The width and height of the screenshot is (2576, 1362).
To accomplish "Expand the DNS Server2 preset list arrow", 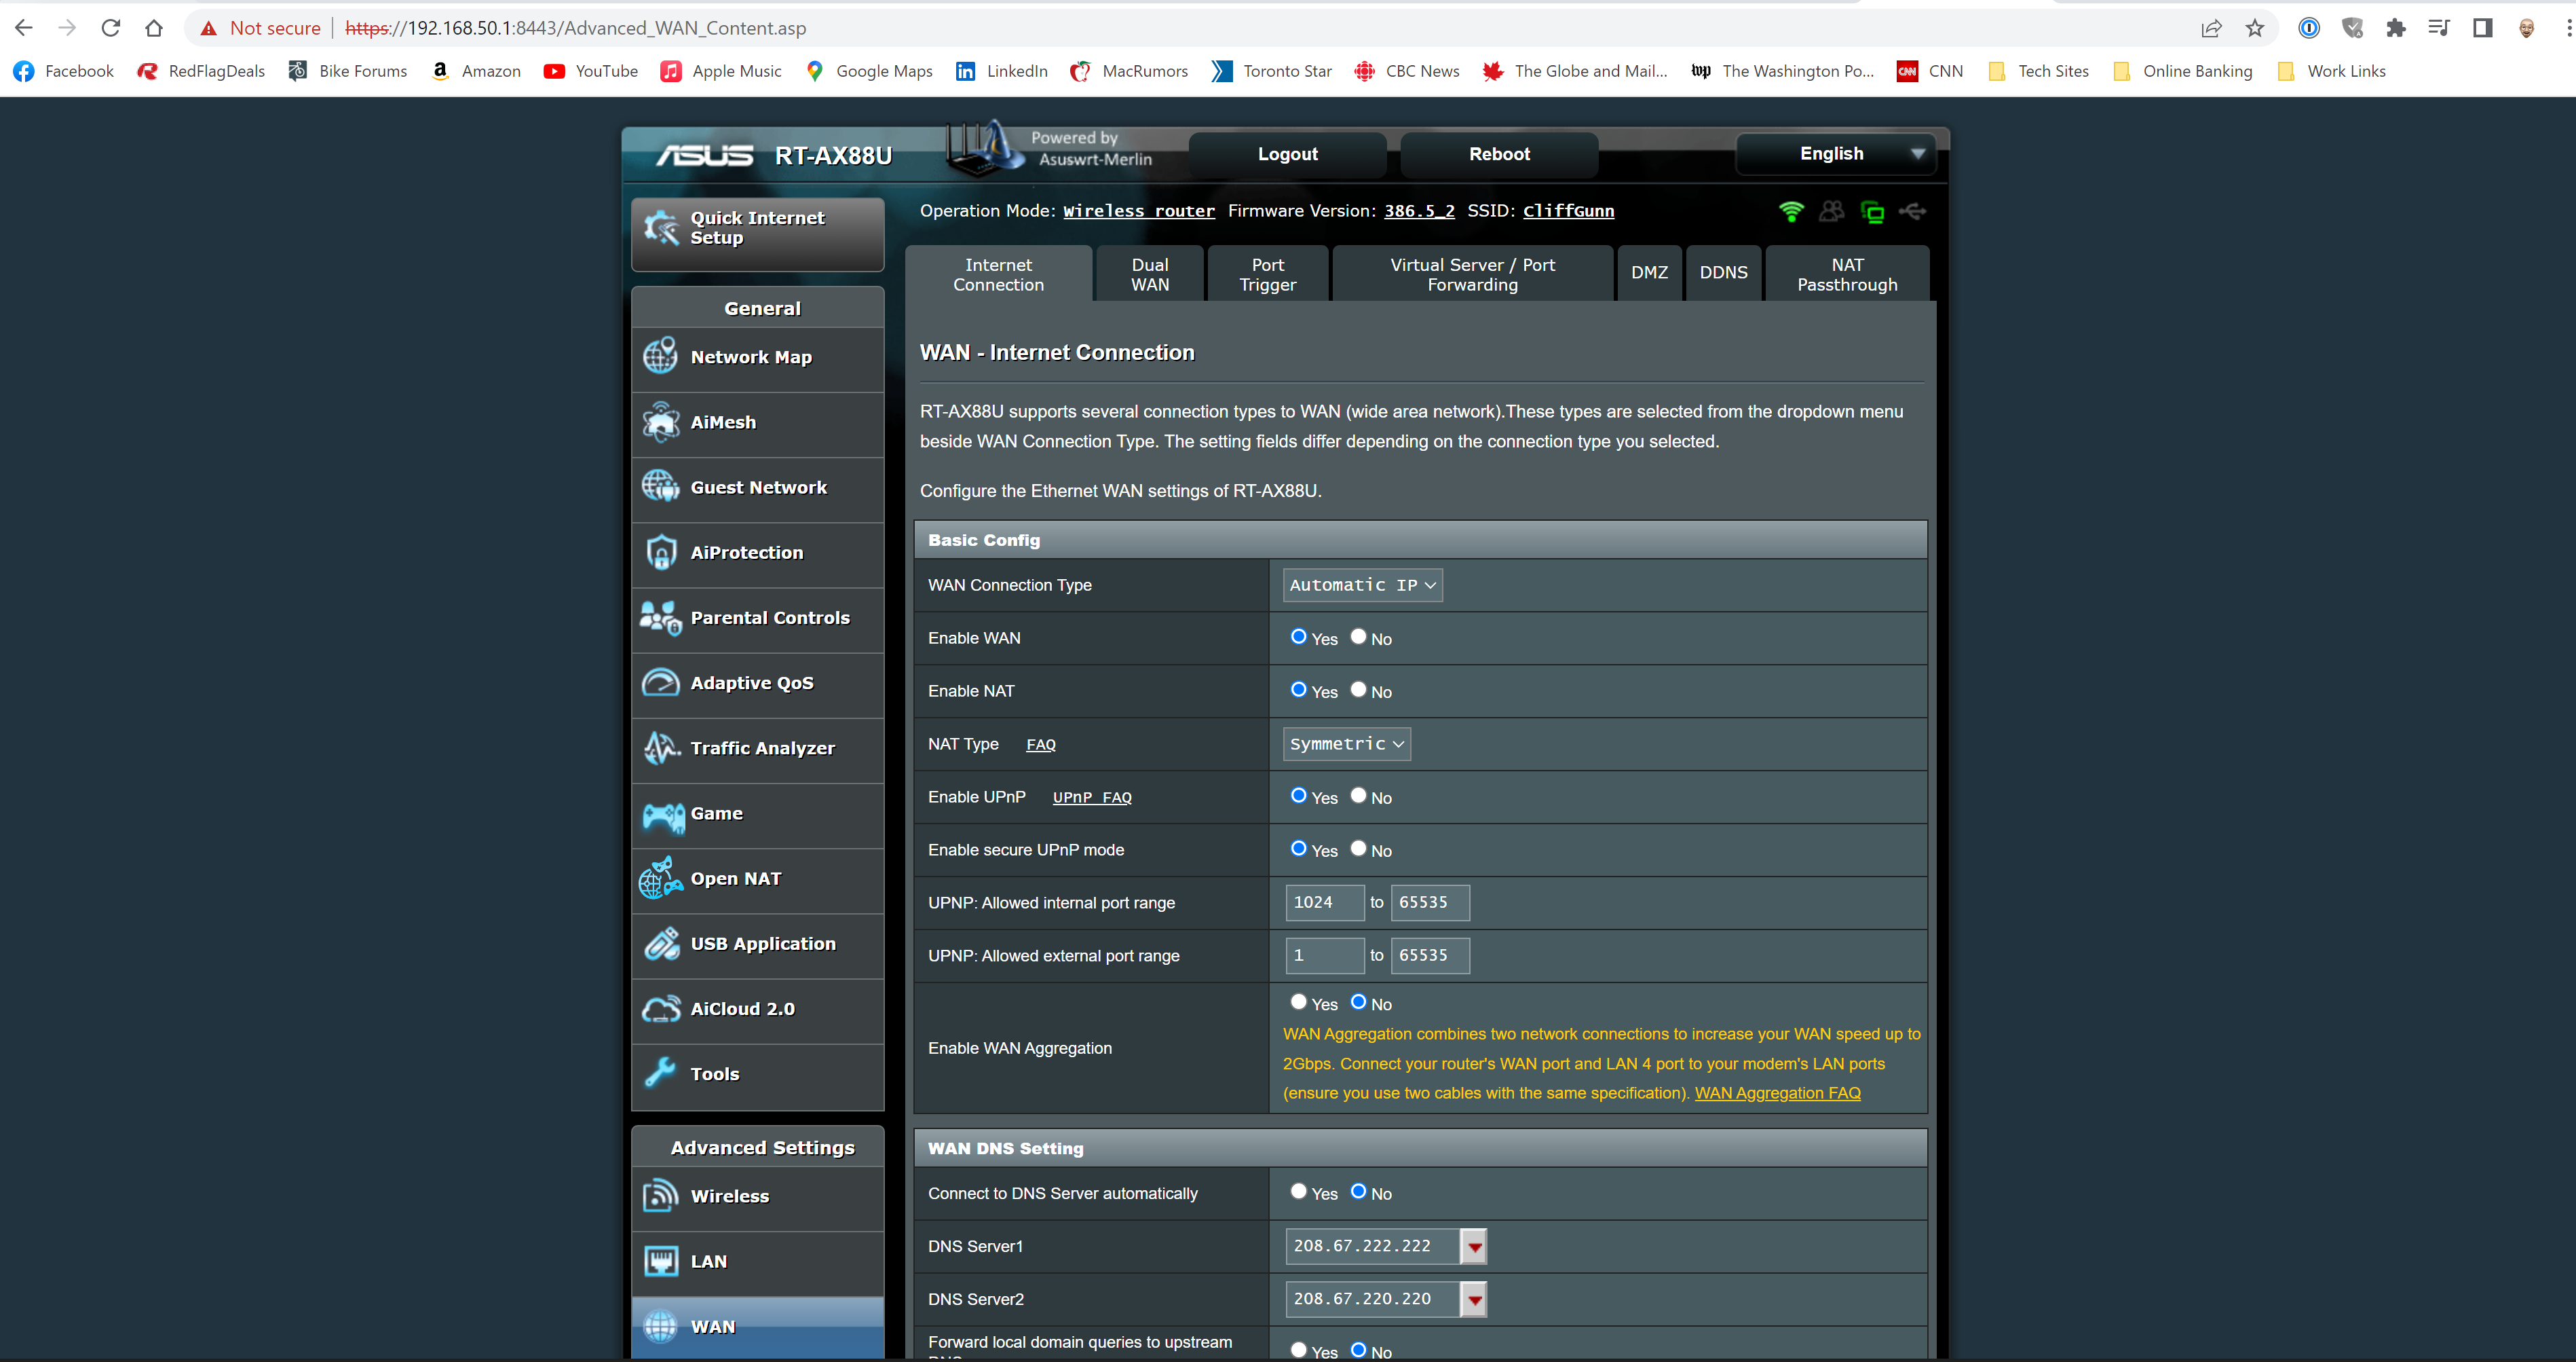I will click(x=1473, y=1300).
